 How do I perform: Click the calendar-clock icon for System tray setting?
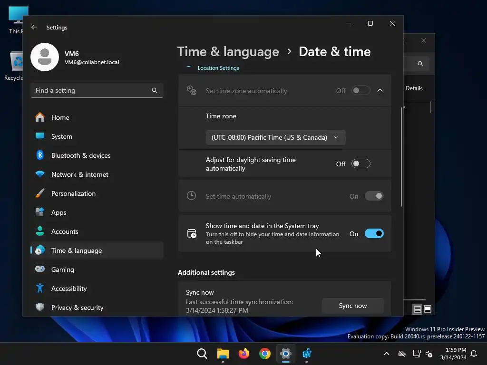192,233
